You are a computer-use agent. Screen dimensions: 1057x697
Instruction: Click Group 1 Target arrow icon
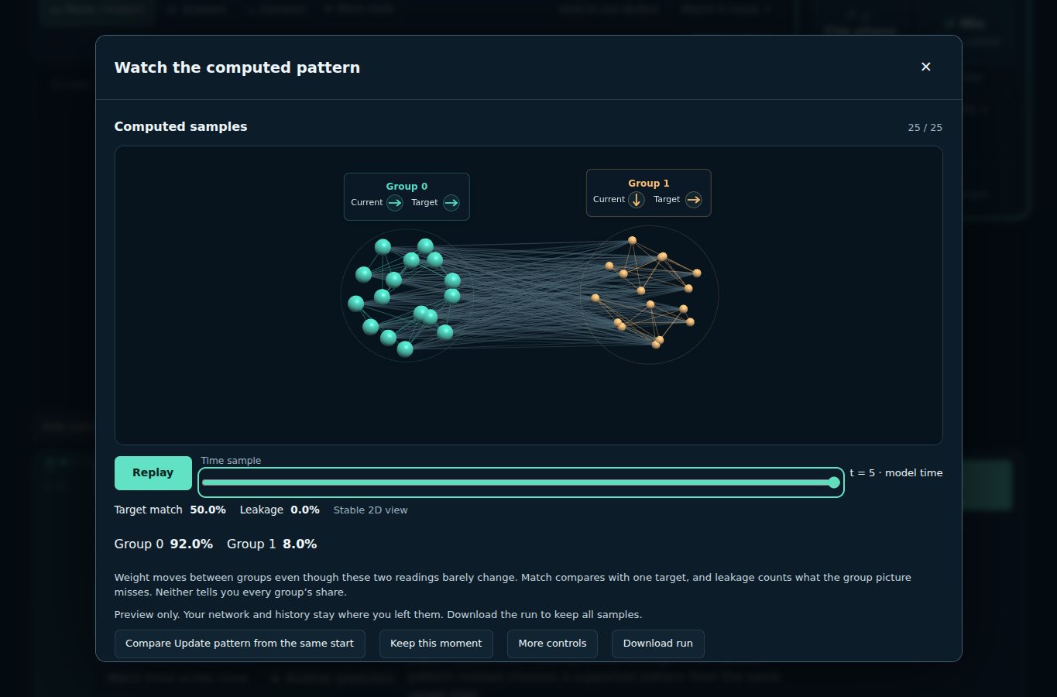(x=694, y=200)
